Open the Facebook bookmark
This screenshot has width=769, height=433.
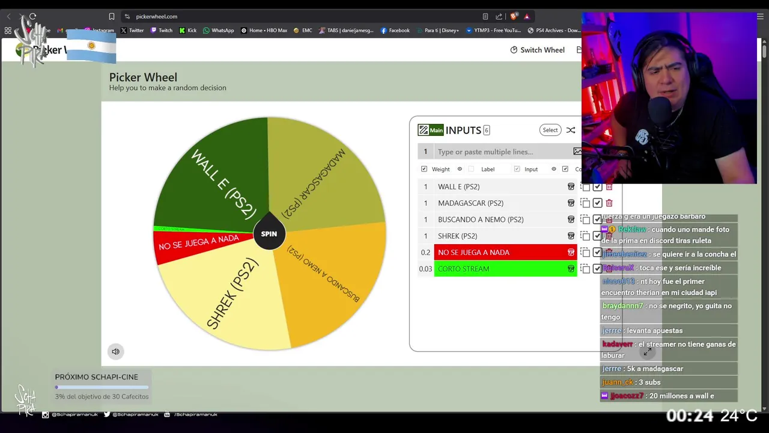click(x=395, y=30)
